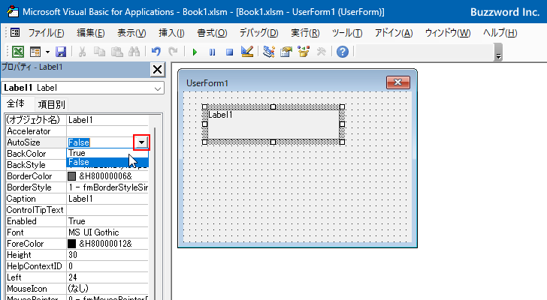Image resolution: width=547 pixels, height=300 pixels.
Task: Close the Properties panel
Action: pyautogui.click(x=157, y=70)
